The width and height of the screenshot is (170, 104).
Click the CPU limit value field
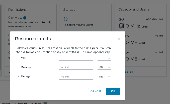tap(76, 58)
